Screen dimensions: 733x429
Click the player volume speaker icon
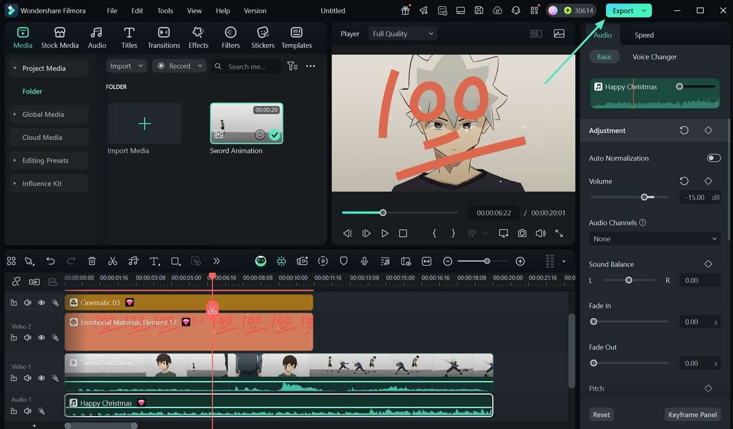point(541,233)
